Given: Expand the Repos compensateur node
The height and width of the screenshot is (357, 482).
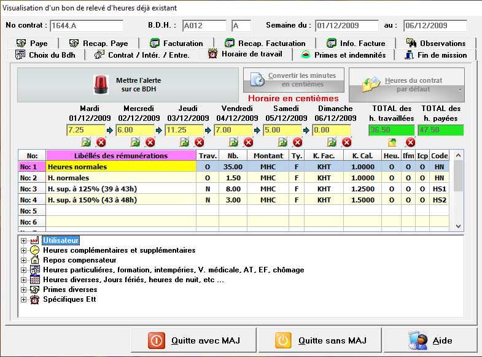Looking at the screenshot, I should point(24,260).
